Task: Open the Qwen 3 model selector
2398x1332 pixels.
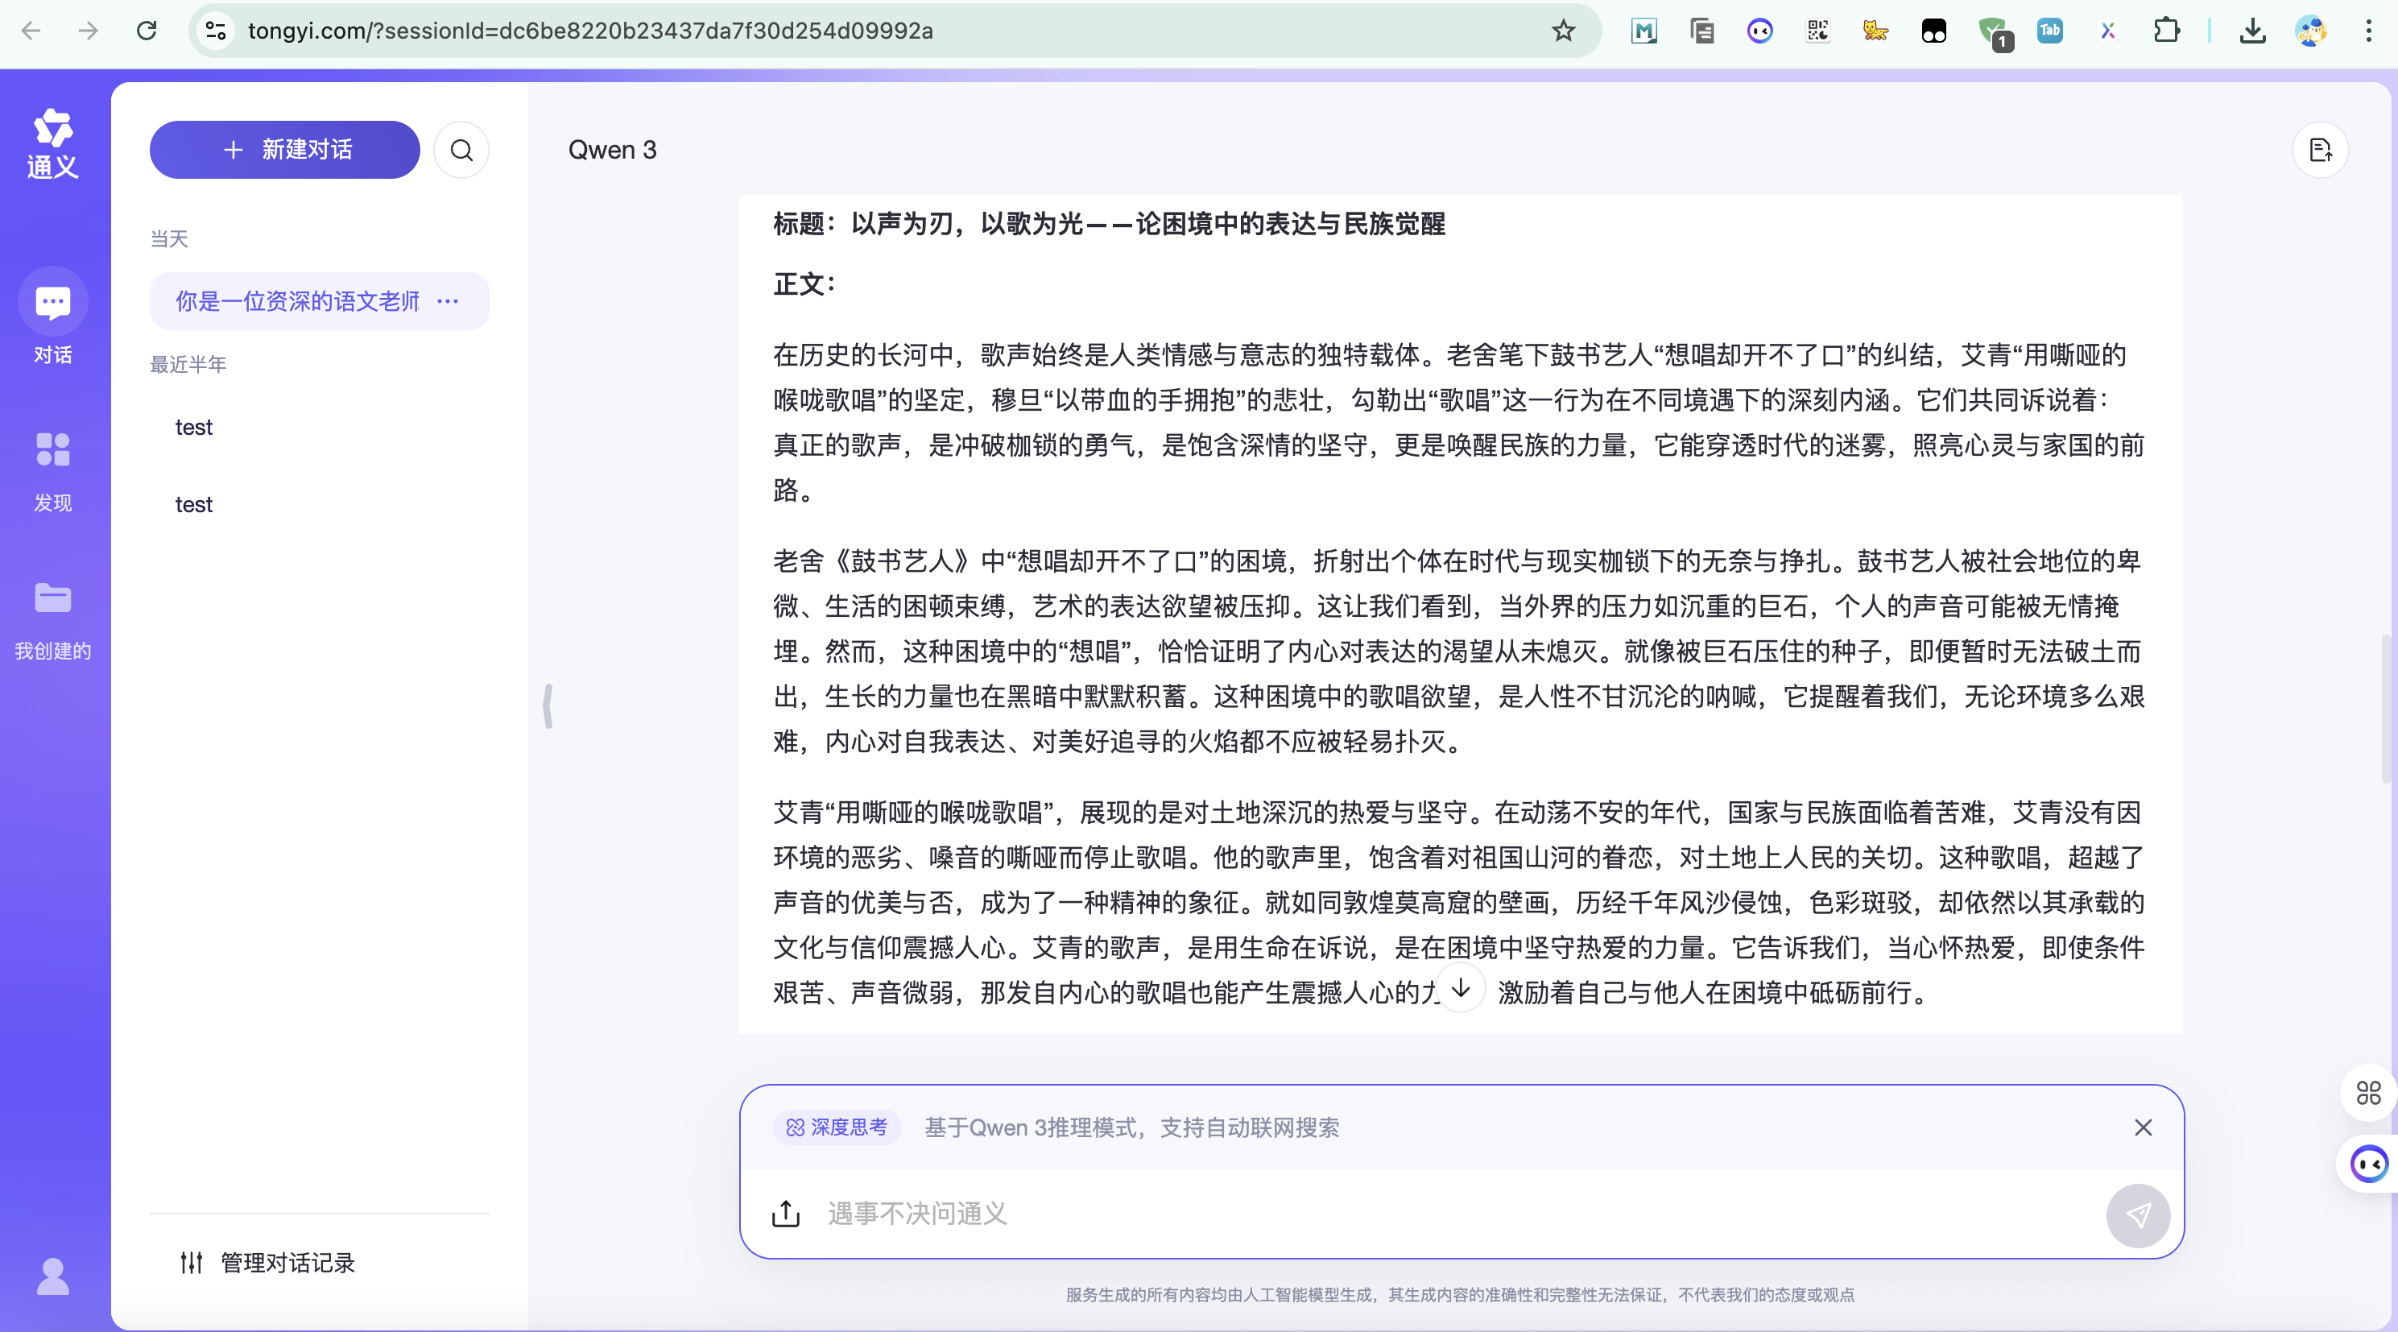Action: pos(612,150)
